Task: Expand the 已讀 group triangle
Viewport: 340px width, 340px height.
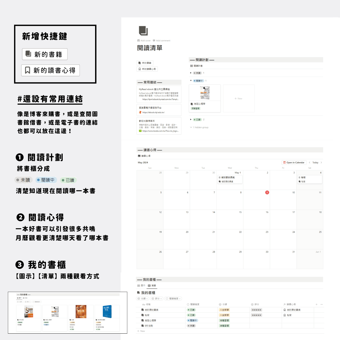Action: [x=191, y=120]
